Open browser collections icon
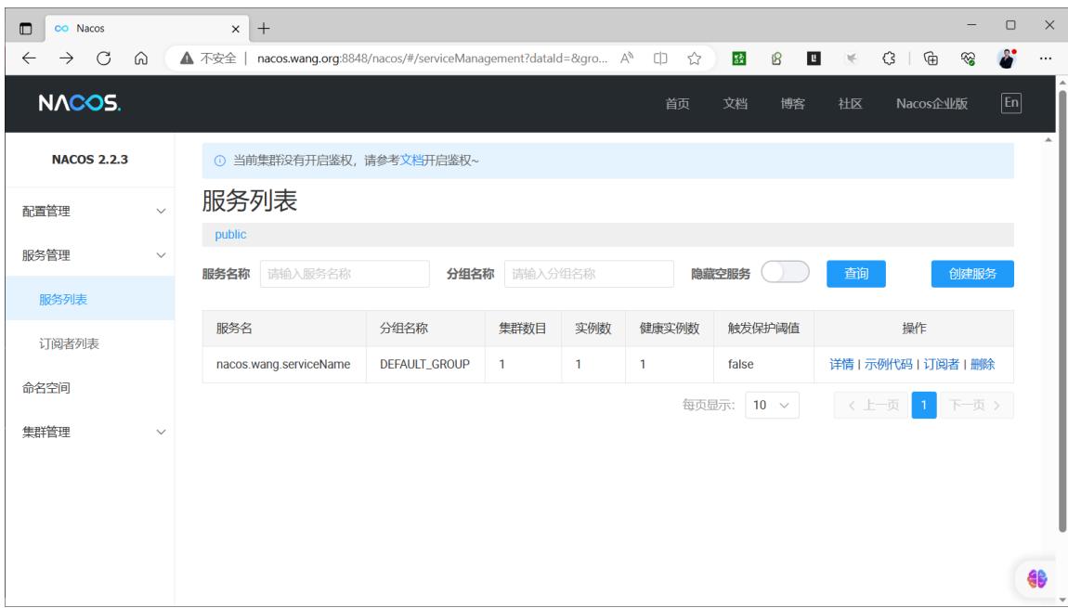Image resolution: width=1068 pixels, height=608 pixels. (931, 58)
